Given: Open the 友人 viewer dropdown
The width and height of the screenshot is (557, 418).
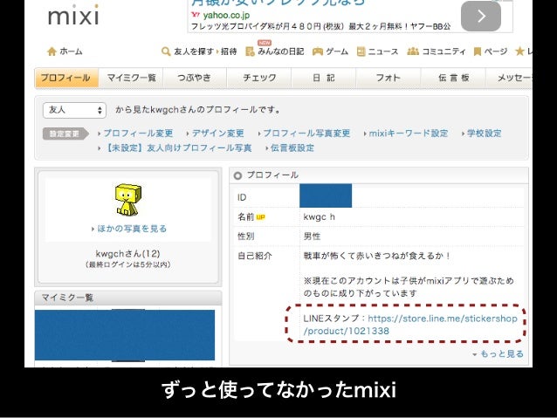Looking at the screenshot, I should click(74, 110).
